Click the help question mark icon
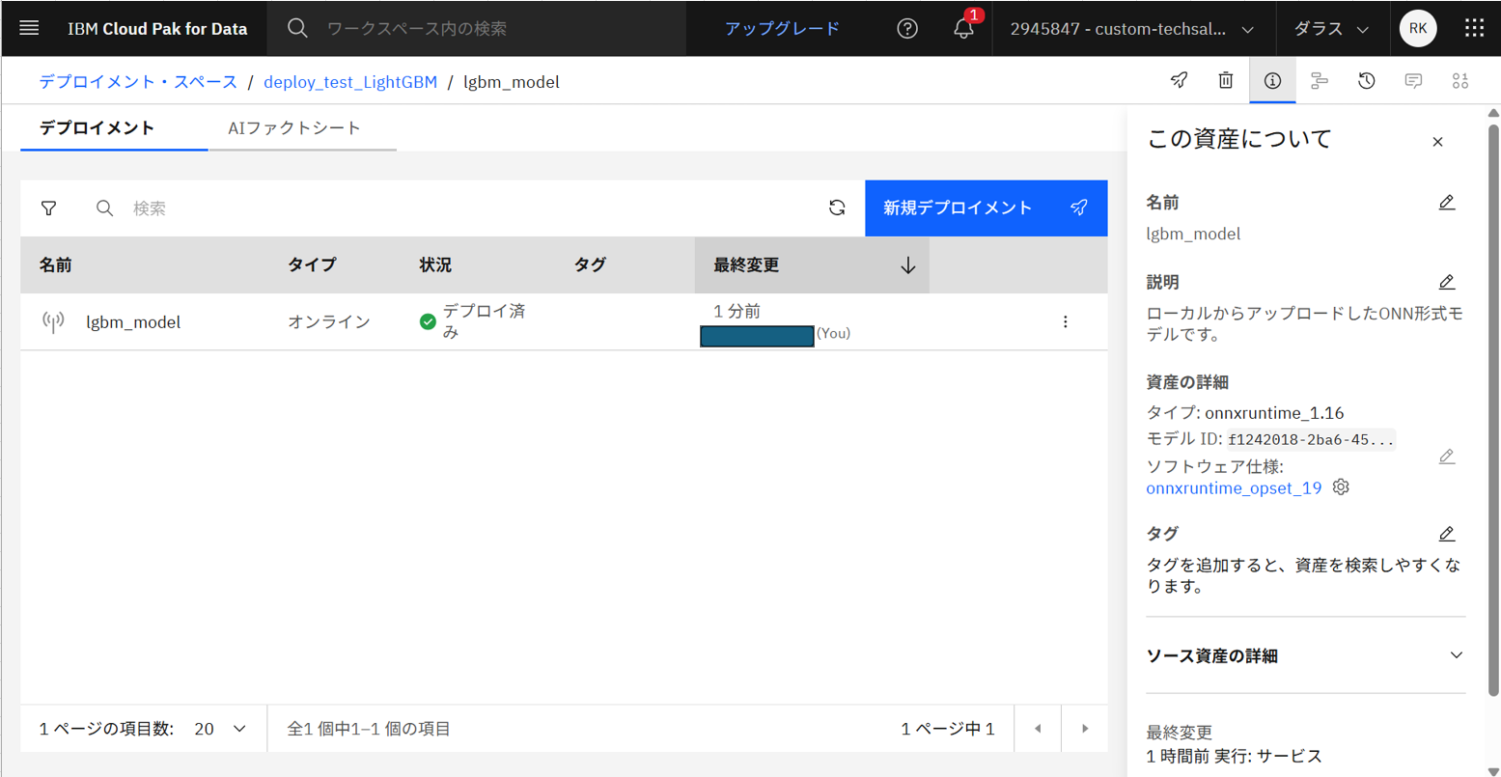This screenshot has height=777, width=1501. click(907, 29)
